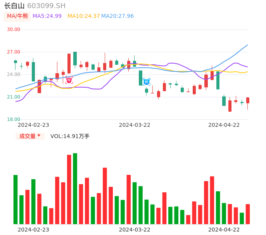Select the 2024-03-22 date label on price chart
Viewport: 266px width, 235px height.
[x=135, y=125]
